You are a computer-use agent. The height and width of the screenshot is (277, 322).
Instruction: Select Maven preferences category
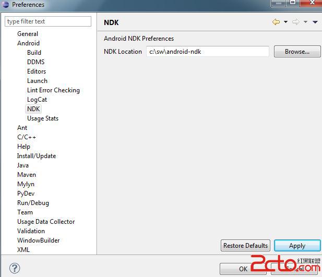27,175
